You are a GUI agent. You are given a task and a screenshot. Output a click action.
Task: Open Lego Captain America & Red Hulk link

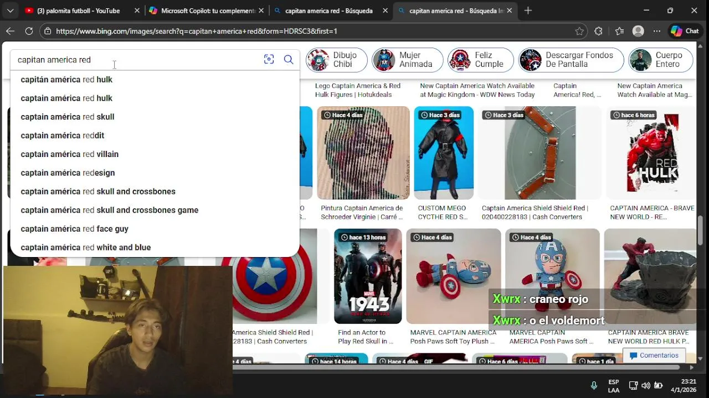coord(358,90)
